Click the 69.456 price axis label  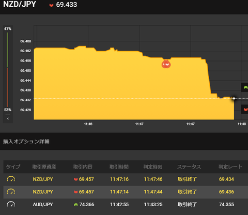26,60
